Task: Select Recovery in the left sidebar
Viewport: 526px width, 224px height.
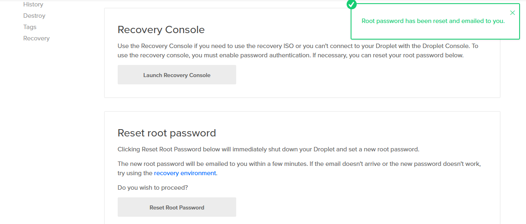Action: click(x=36, y=38)
